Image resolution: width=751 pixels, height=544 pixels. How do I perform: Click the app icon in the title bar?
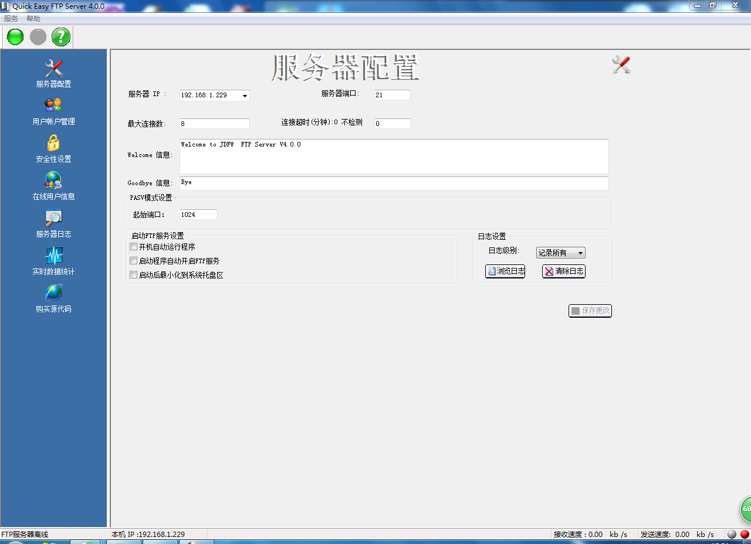click(5, 5)
